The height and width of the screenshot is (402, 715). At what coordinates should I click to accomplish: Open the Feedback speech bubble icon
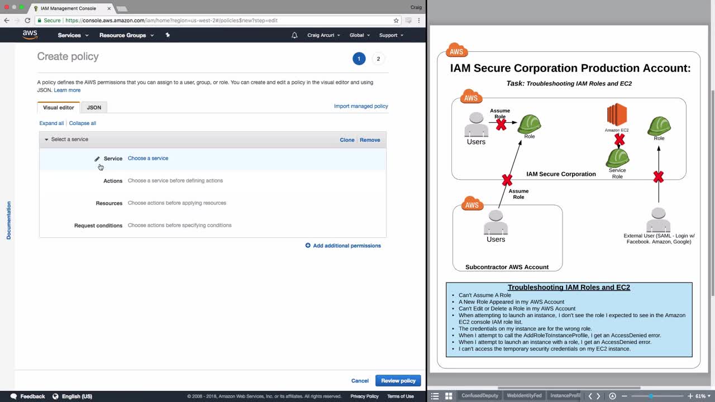(x=13, y=396)
